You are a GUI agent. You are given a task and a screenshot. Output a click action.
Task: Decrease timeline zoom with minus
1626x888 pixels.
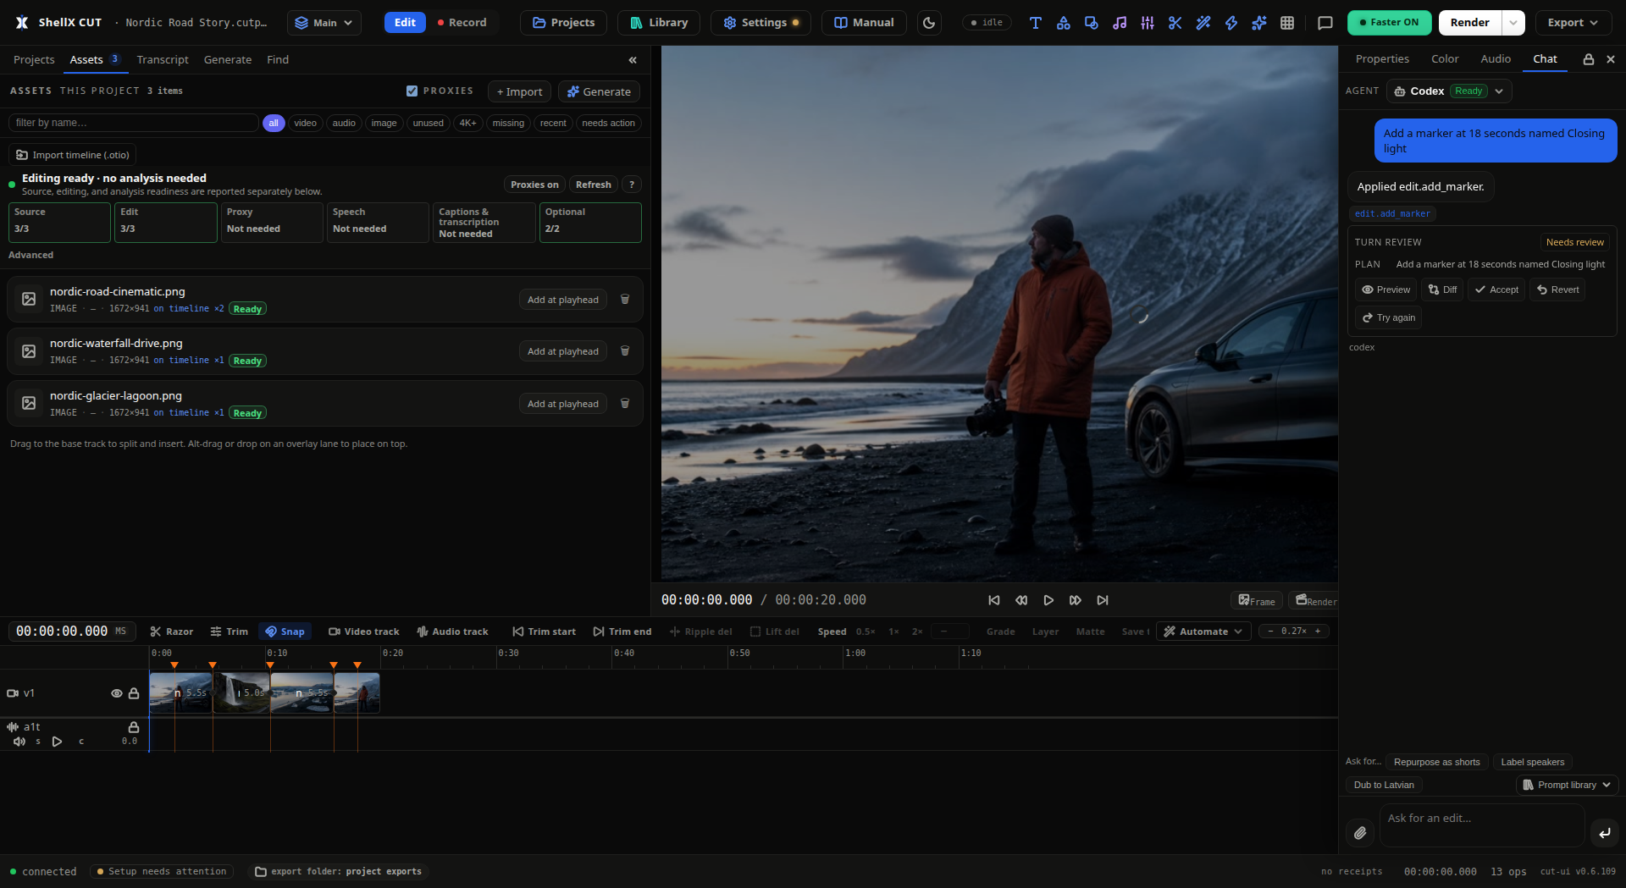(1270, 632)
